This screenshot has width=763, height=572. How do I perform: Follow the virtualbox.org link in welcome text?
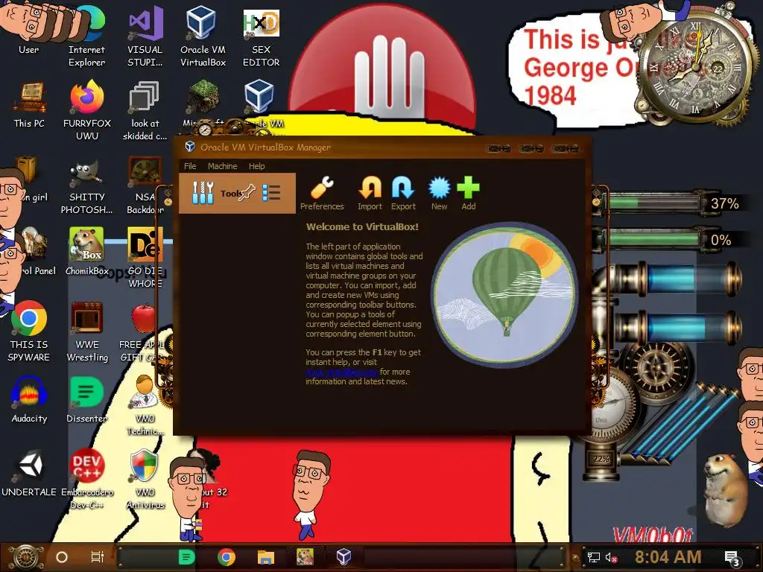click(x=341, y=372)
